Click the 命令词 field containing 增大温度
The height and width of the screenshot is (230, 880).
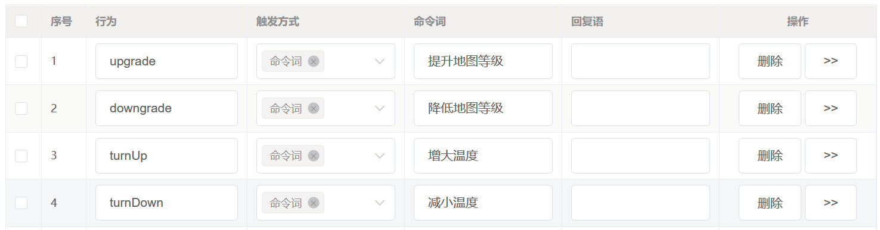(483, 156)
